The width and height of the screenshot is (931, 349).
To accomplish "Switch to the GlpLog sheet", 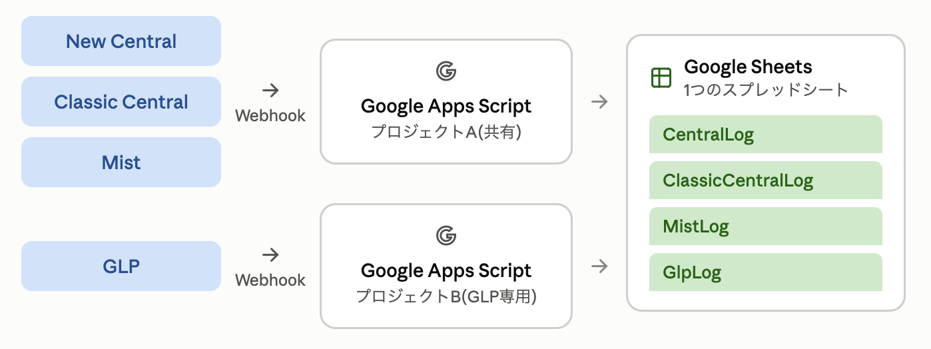I will pos(766,272).
